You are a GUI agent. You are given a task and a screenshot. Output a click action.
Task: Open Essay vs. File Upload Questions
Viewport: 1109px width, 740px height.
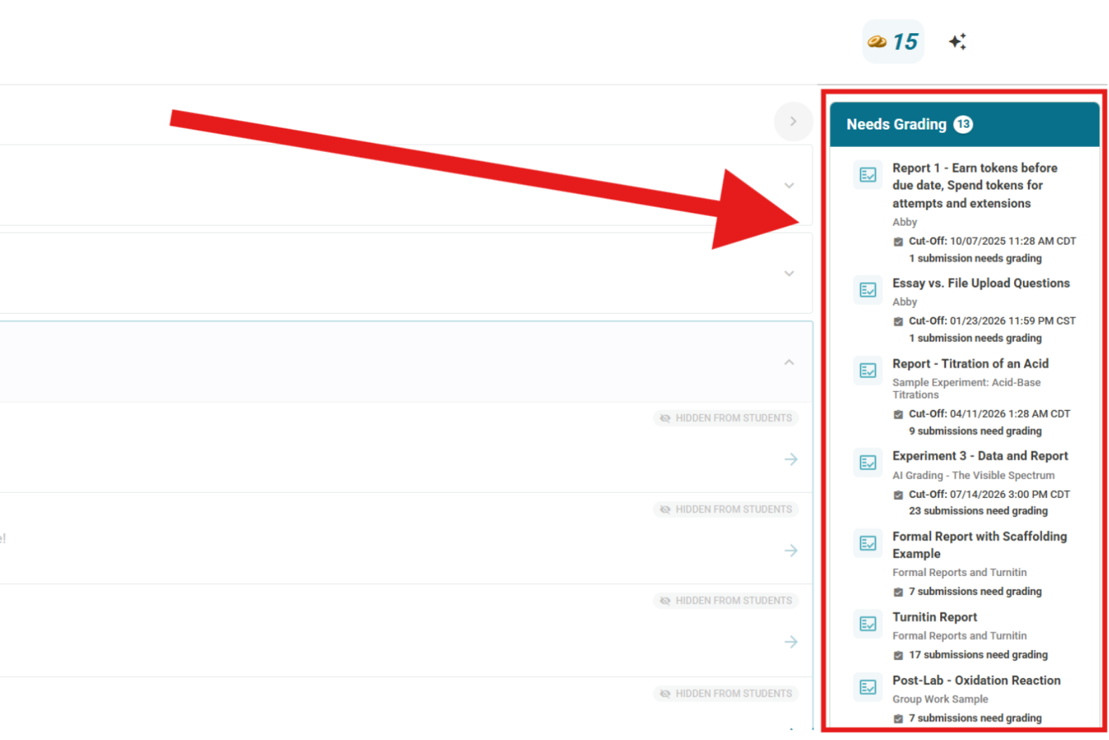tap(981, 283)
